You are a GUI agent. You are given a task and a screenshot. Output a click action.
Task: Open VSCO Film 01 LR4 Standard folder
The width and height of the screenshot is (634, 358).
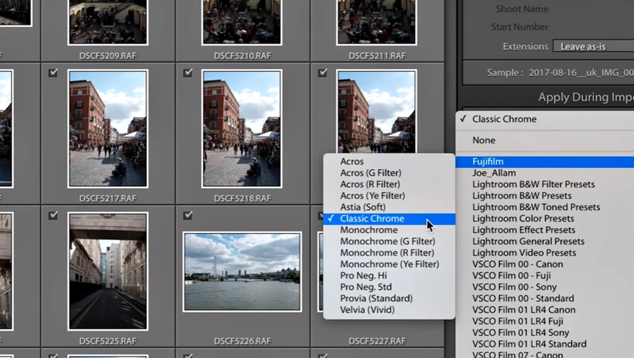[x=545, y=344]
